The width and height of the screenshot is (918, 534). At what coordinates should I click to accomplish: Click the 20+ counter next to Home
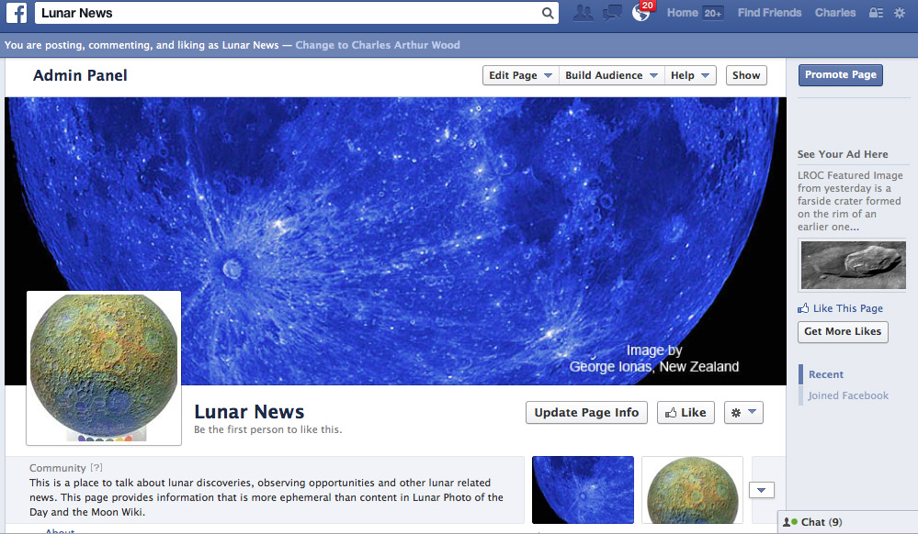(x=712, y=13)
